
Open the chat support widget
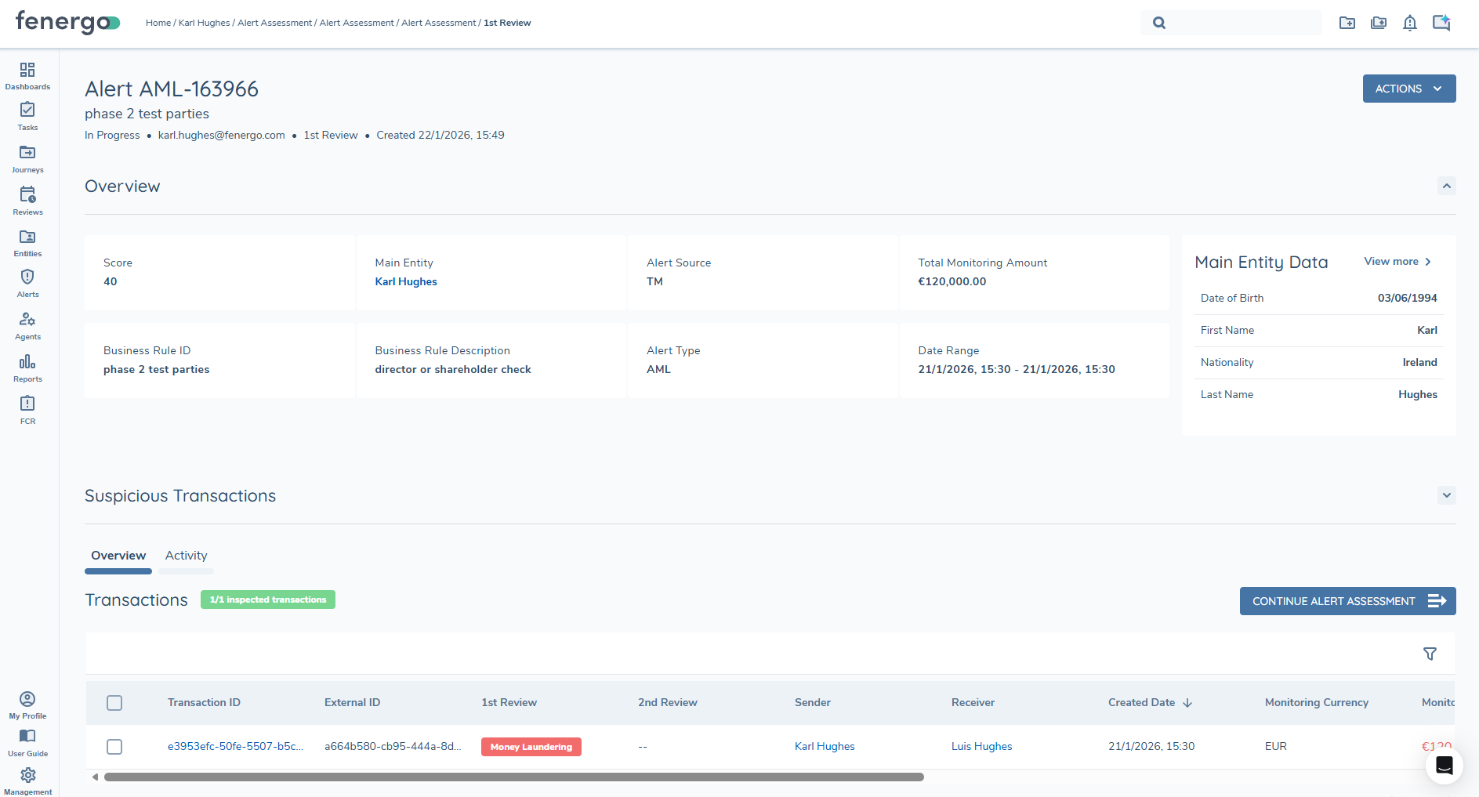click(1444, 766)
